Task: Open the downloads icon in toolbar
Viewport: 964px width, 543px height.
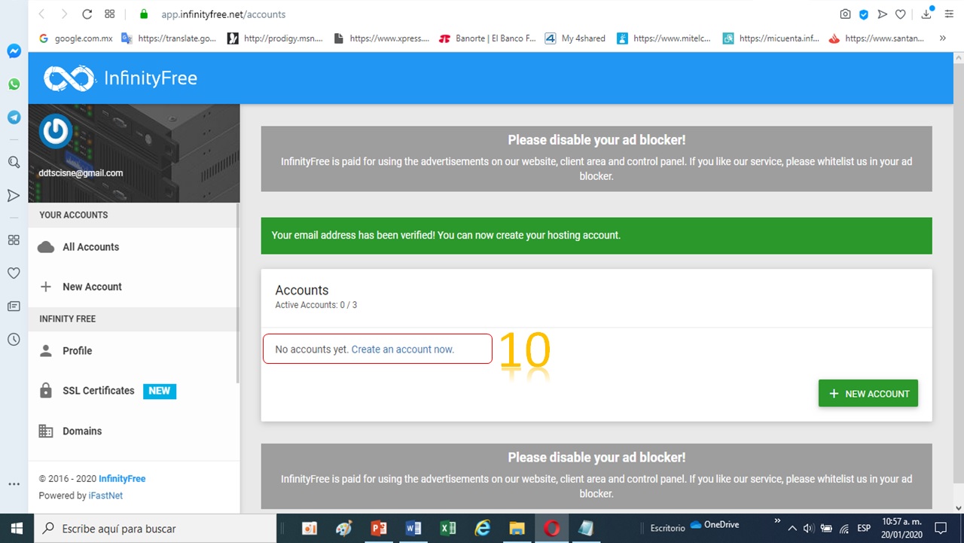Action: tap(927, 14)
